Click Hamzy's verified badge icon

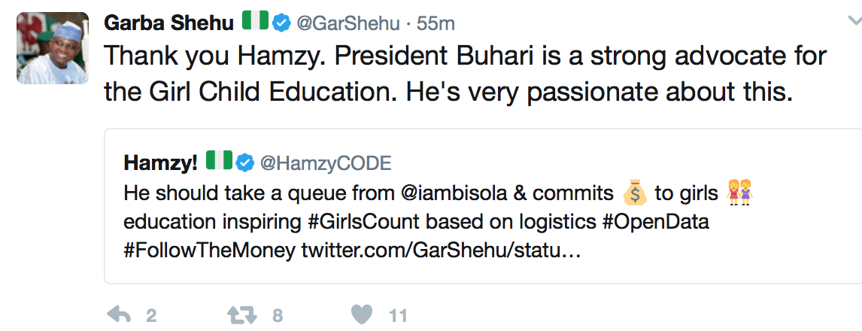(244, 162)
